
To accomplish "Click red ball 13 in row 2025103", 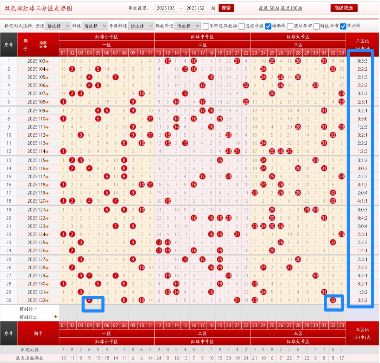I will pos(168,61).
